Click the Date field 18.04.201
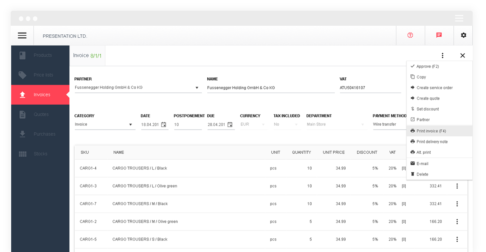Image resolution: width=486 pixels, height=252 pixels. click(151, 124)
